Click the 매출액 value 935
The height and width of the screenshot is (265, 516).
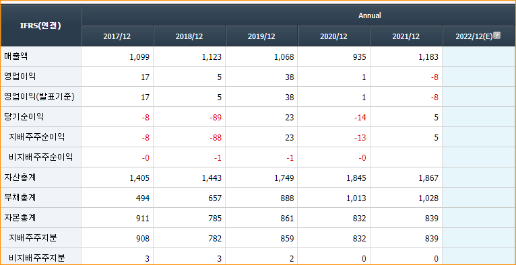point(360,57)
